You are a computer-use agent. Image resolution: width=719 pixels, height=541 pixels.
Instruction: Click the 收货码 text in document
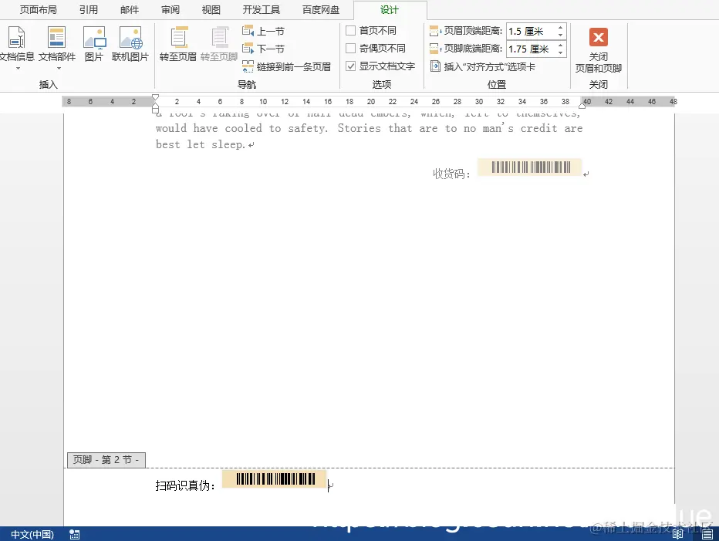coord(451,174)
